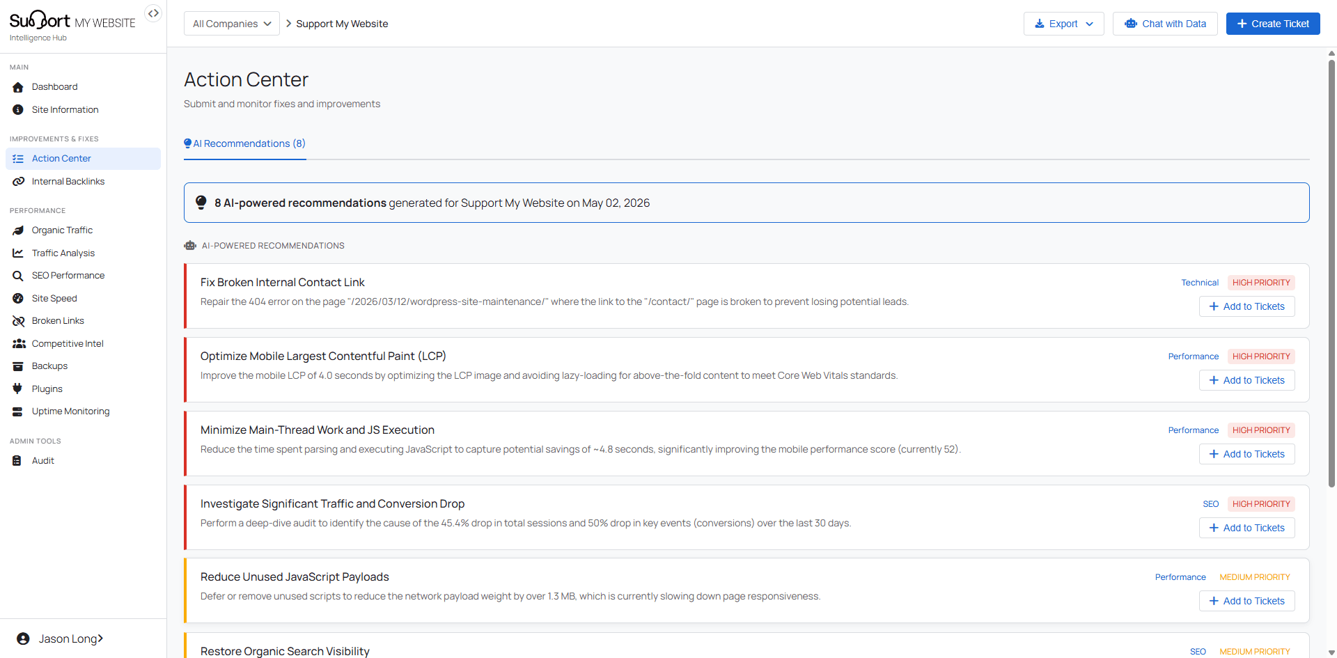Click Performance tag on Main-Thread Work card
The image size is (1337, 658).
pos(1194,430)
